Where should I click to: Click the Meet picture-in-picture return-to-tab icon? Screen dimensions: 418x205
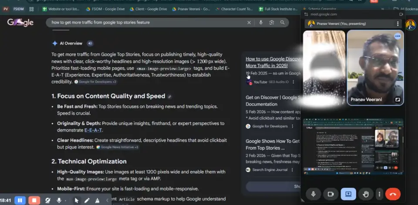tap(401, 14)
